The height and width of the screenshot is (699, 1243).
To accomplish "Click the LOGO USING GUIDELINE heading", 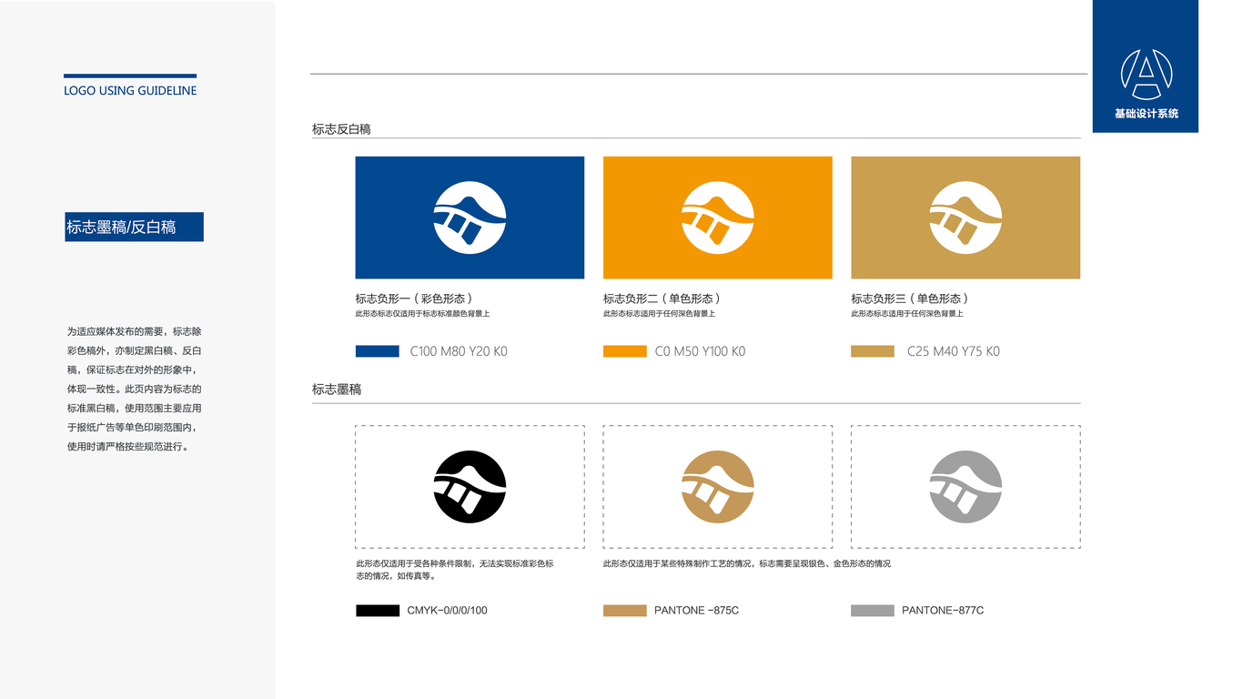I will tap(130, 91).
